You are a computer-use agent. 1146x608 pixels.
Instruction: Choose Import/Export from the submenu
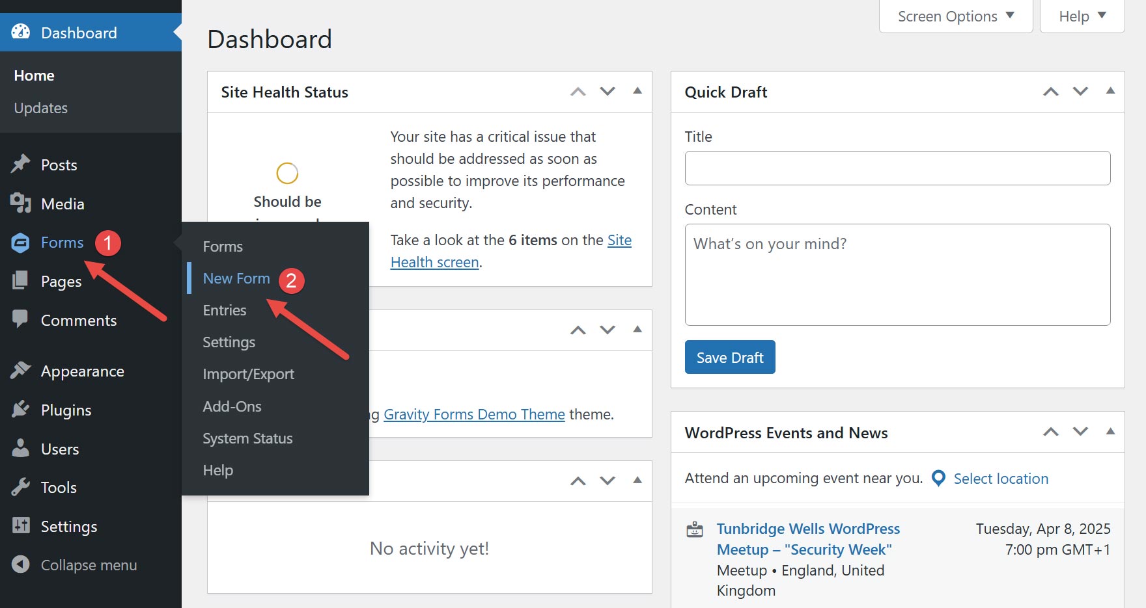[x=248, y=374]
